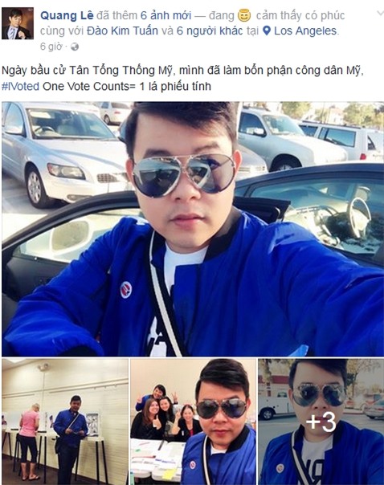Image resolution: width=384 pixels, height=485 pixels.
Task: Click the location pin icon
Action: [267, 31]
